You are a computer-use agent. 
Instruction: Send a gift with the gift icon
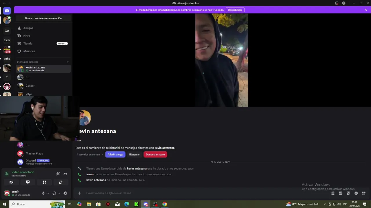click(333, 193)
